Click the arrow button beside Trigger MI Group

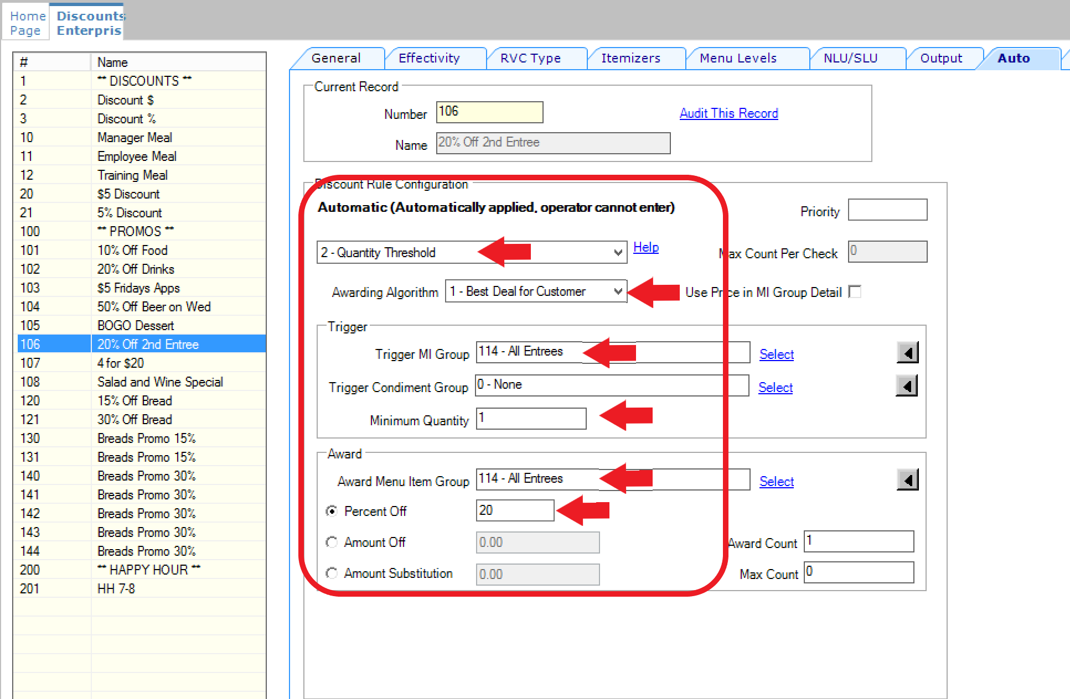907,353
